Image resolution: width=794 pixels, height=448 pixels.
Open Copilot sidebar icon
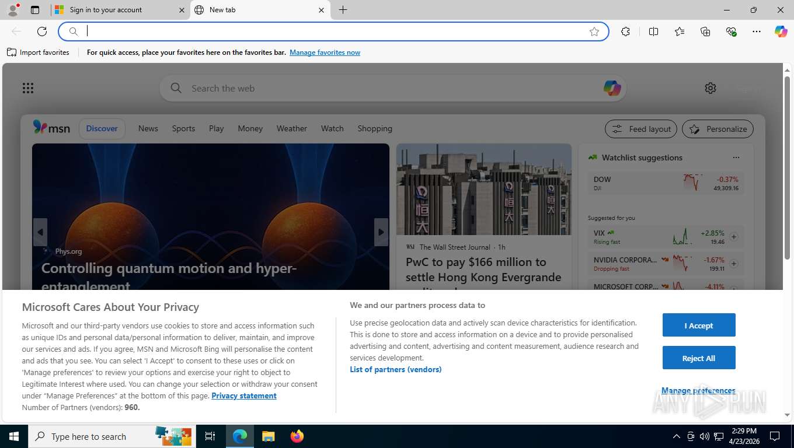pyautogui.click(x=781, y=32)
